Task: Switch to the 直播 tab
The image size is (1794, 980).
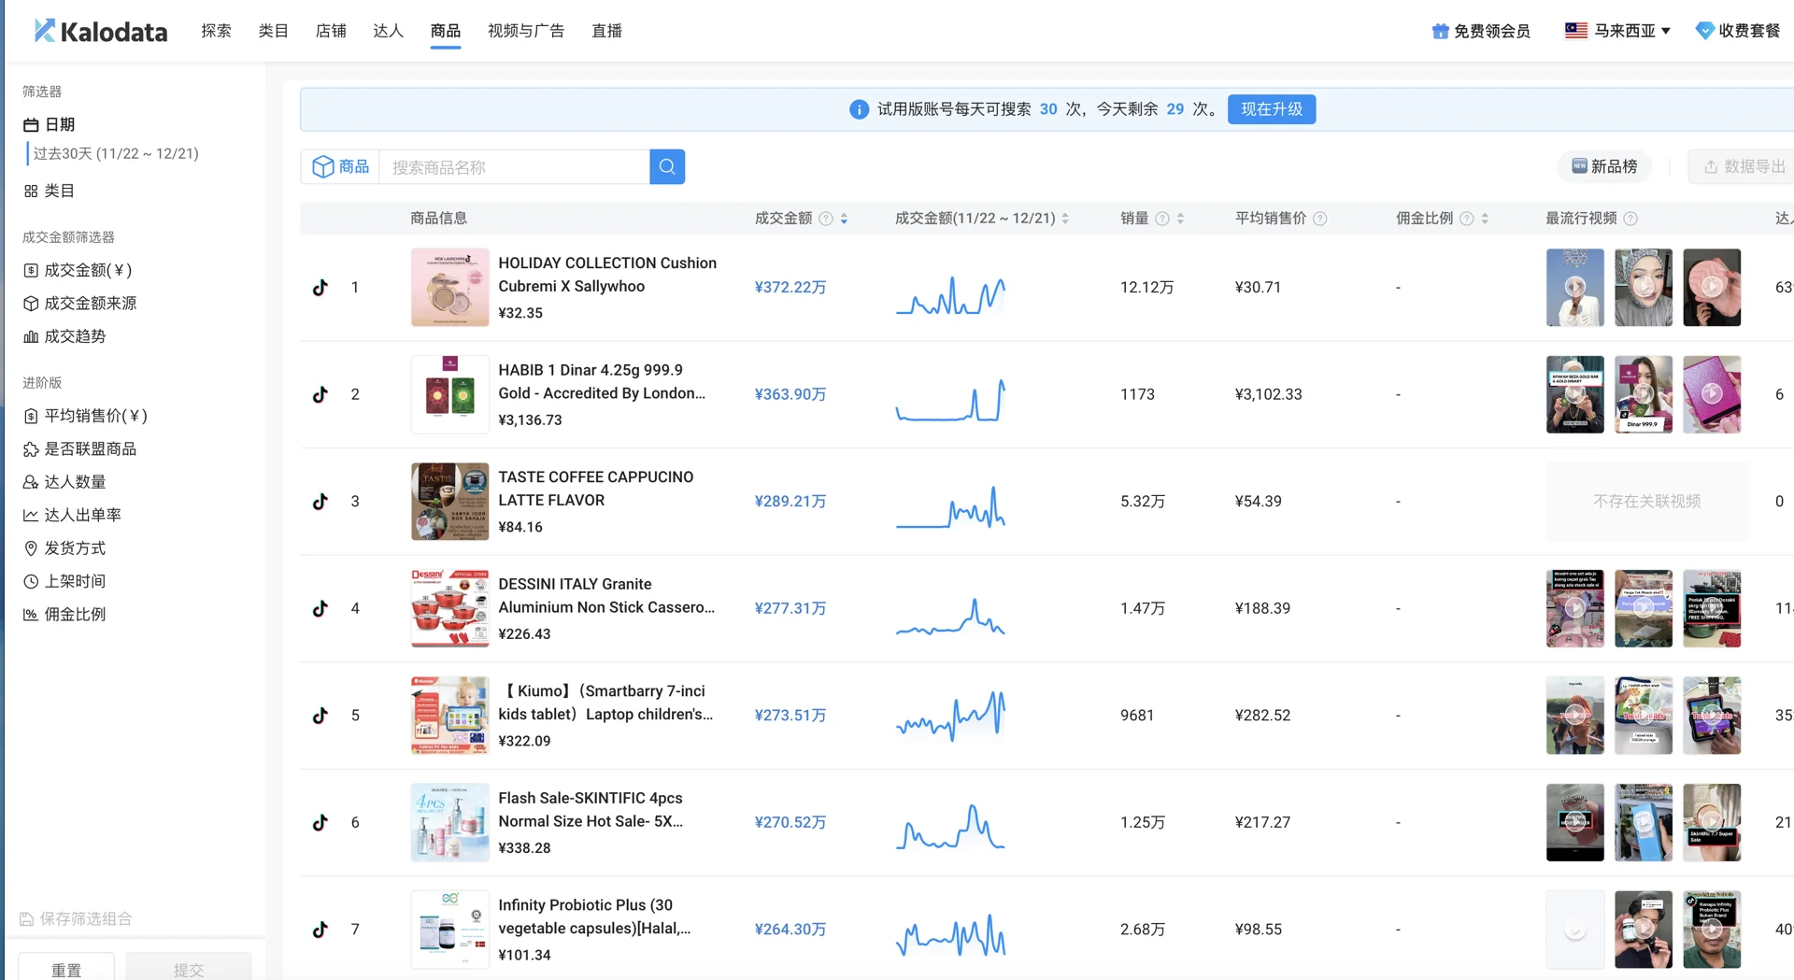Action: click(605, 30)
